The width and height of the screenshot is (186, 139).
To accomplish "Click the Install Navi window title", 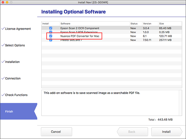I will coord(93,2).
